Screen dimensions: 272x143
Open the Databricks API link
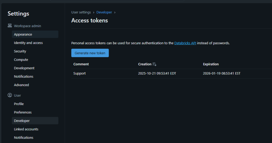click(x=185, y=43)
